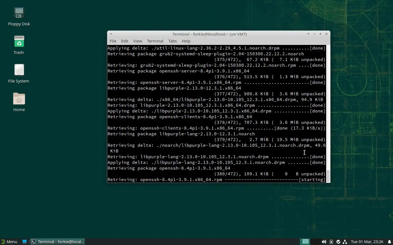Click the 'Applying delta: ./util-linux-lang' line
Image resolution: width=393 pixels, height=245 pixels.
click(216, 48)
